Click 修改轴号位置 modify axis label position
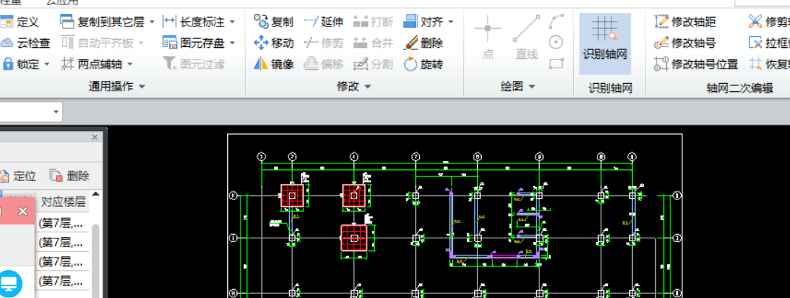790x298 pixels. point(696,64)
